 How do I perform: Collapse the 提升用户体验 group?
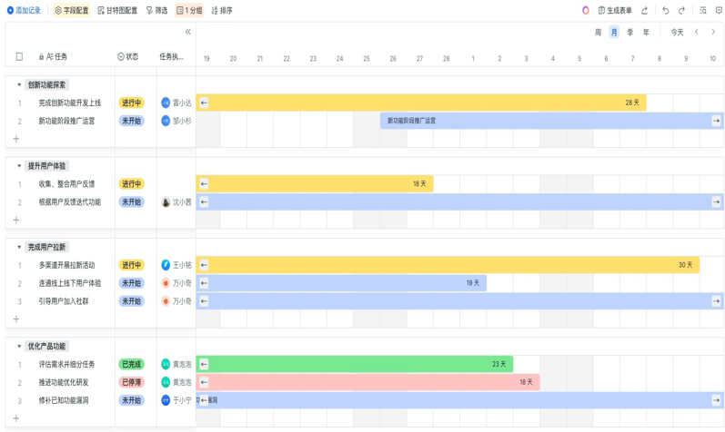pyautogui.click(x=19, y=166)
